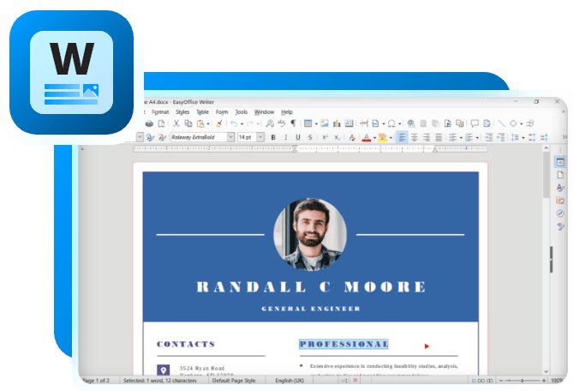Insert an image using the toolbar icon

324,124
